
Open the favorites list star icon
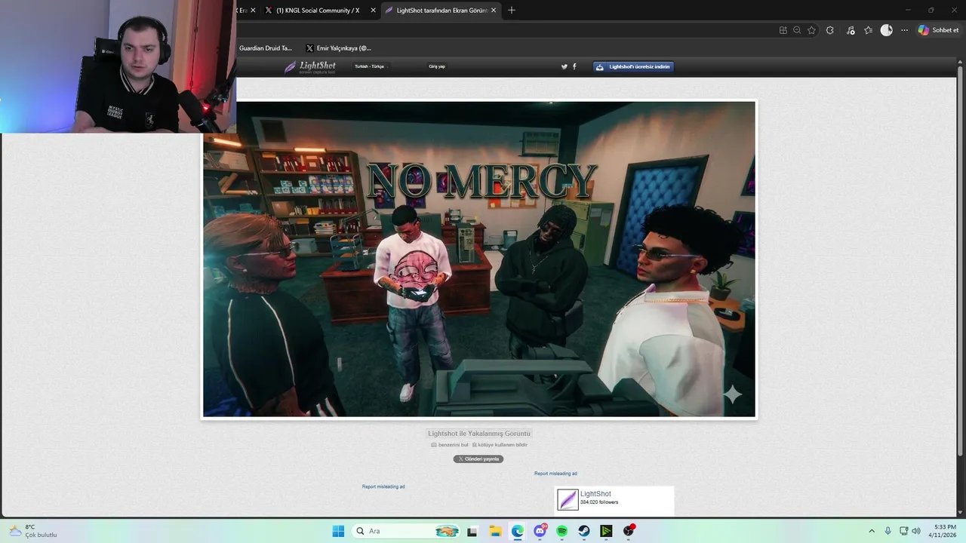[868, 30]
